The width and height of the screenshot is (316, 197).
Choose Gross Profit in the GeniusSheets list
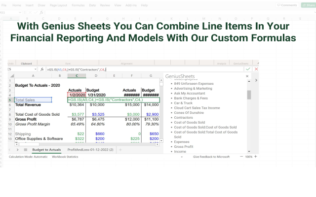183,147
